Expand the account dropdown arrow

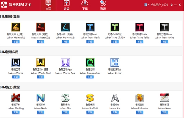[x=148, y=5]
